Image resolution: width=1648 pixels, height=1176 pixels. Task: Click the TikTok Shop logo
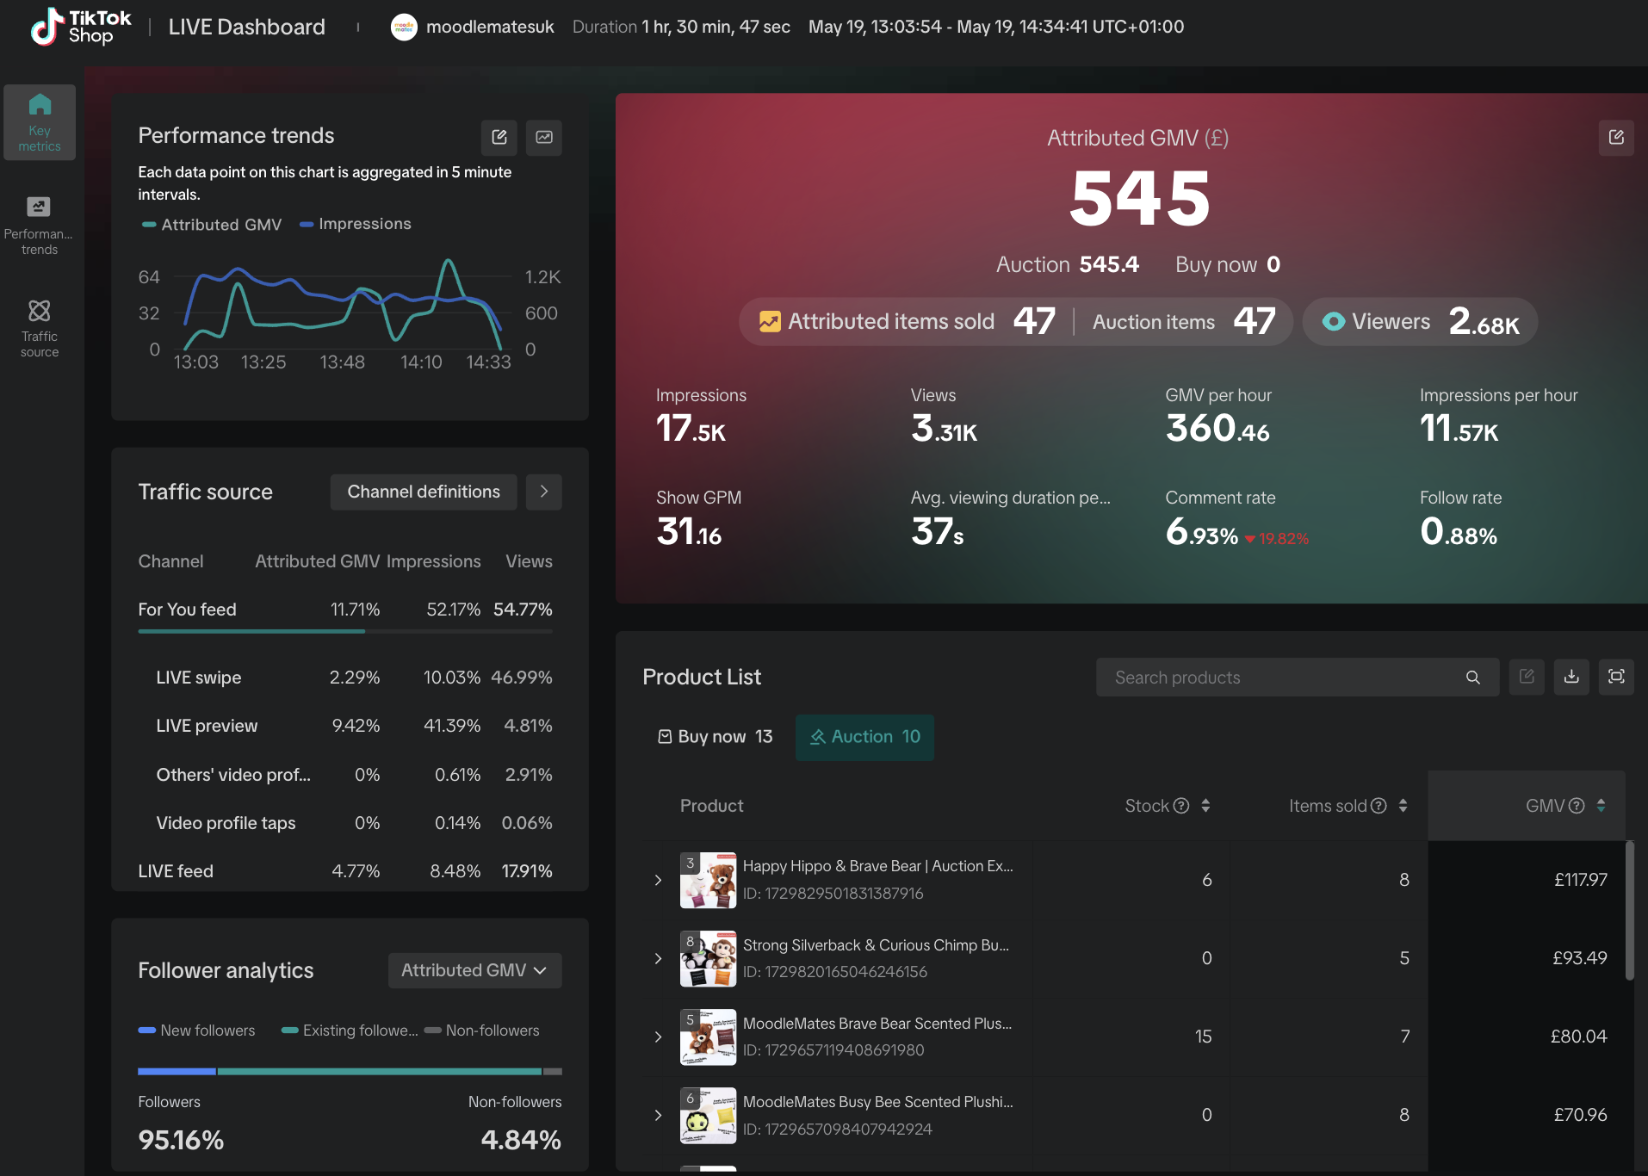coord(81,27)
